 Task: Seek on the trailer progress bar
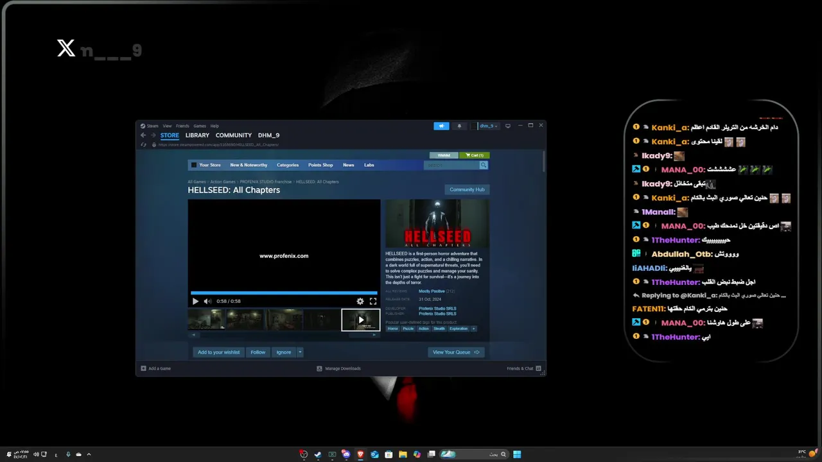pos(284,293)
